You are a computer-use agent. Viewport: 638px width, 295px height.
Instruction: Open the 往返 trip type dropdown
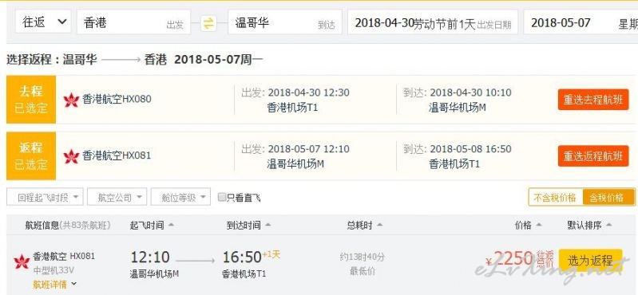[43, 22]
